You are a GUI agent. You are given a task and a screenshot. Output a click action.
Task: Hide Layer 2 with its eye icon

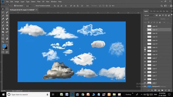click(145, 79)
